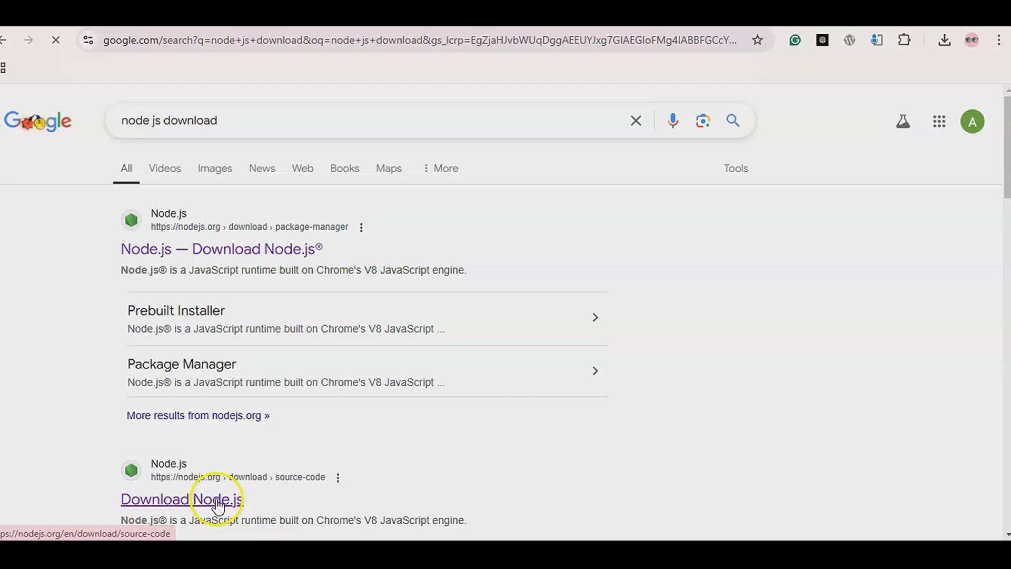The height and width of the screenshot is (569, 1011).
Task: Click the scrollbar down arrow
Action: [x=1007, y=534]
